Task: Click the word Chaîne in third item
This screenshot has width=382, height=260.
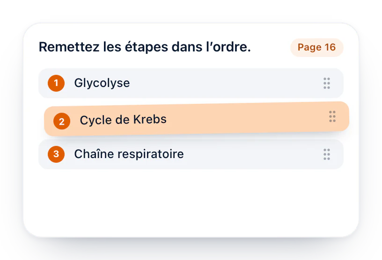Action: coord(94,154)
